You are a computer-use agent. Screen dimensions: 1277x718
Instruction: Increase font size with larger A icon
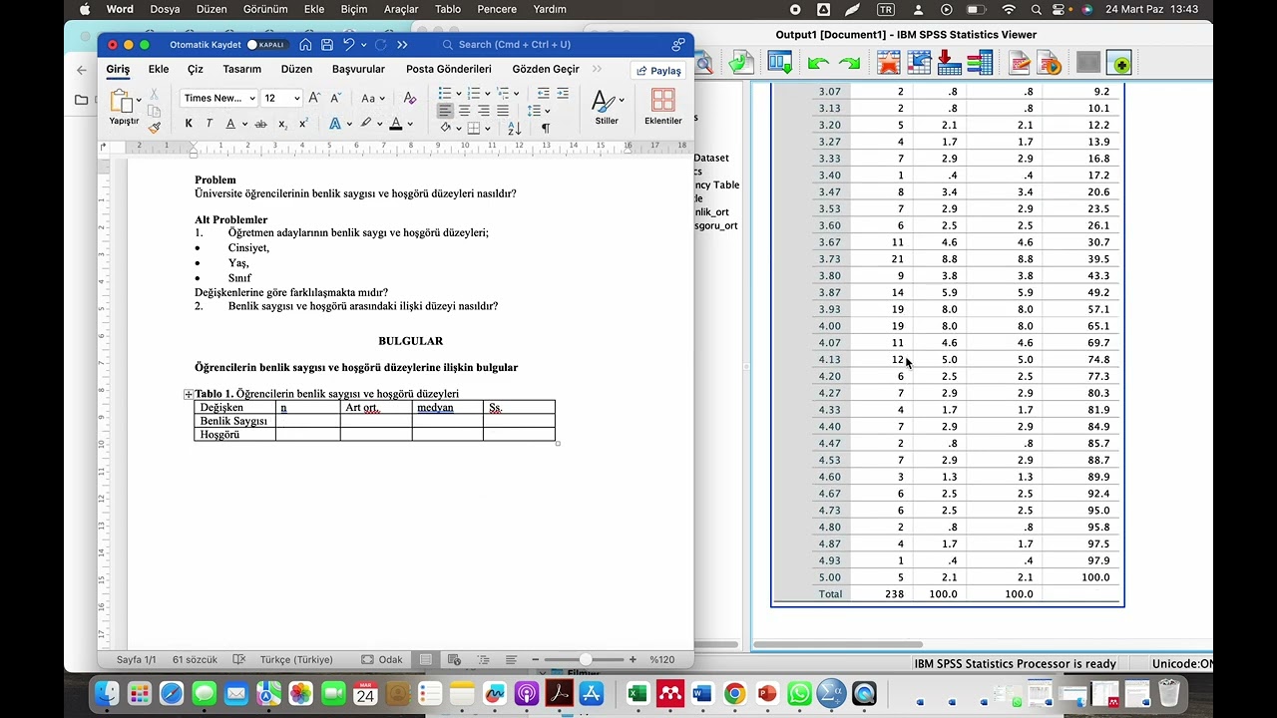click(x=314, y=98)
